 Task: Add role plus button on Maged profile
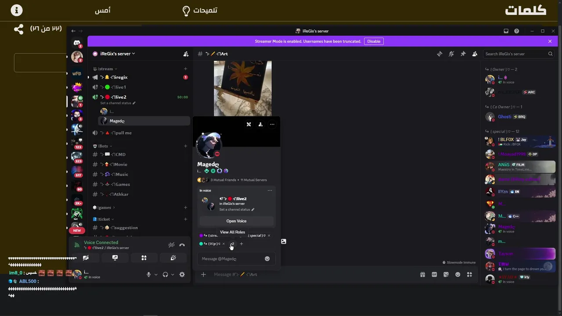pyautogui.click(x=241, y=244)
